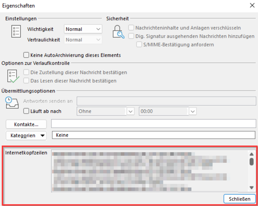Click the Antworten senden an field

[167, 101]
